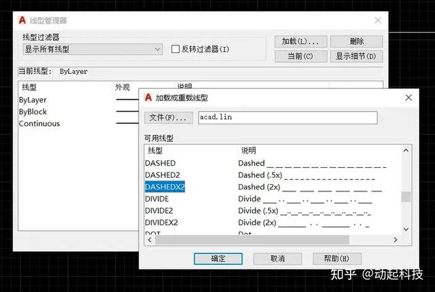Image resolution: width=435 pixels, height=292 pixels.
Task: Click the 当前(C) button
Action: click(301, 56)
